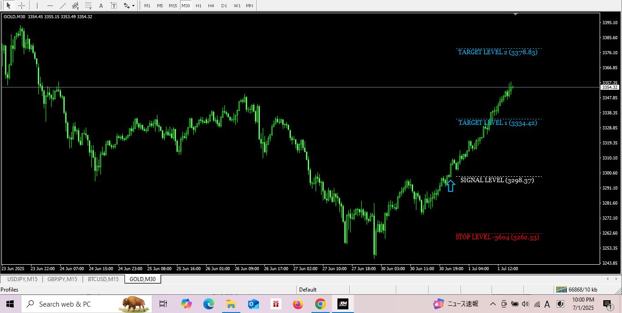Switch chart to H4 timeframe
This screenshot has width=622, height=313.
[211, 5]
